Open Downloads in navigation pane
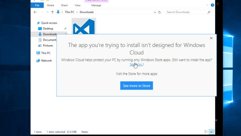Image resolution: width=241 pixels, height=136 pixels. 50,34
